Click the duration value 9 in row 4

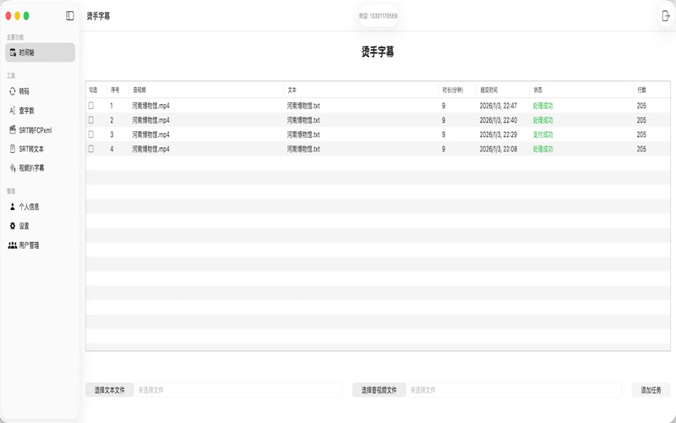point(443,149)
